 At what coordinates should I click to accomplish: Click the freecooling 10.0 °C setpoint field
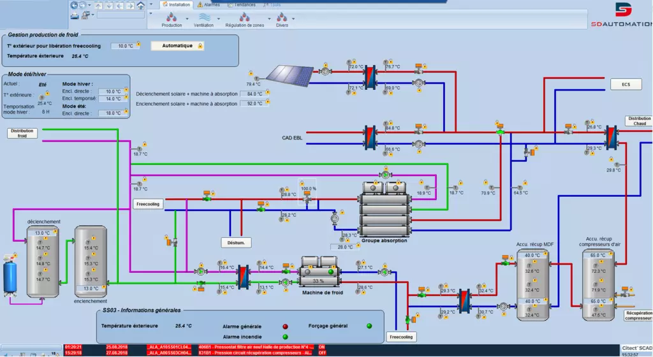[x=125, y=46]
